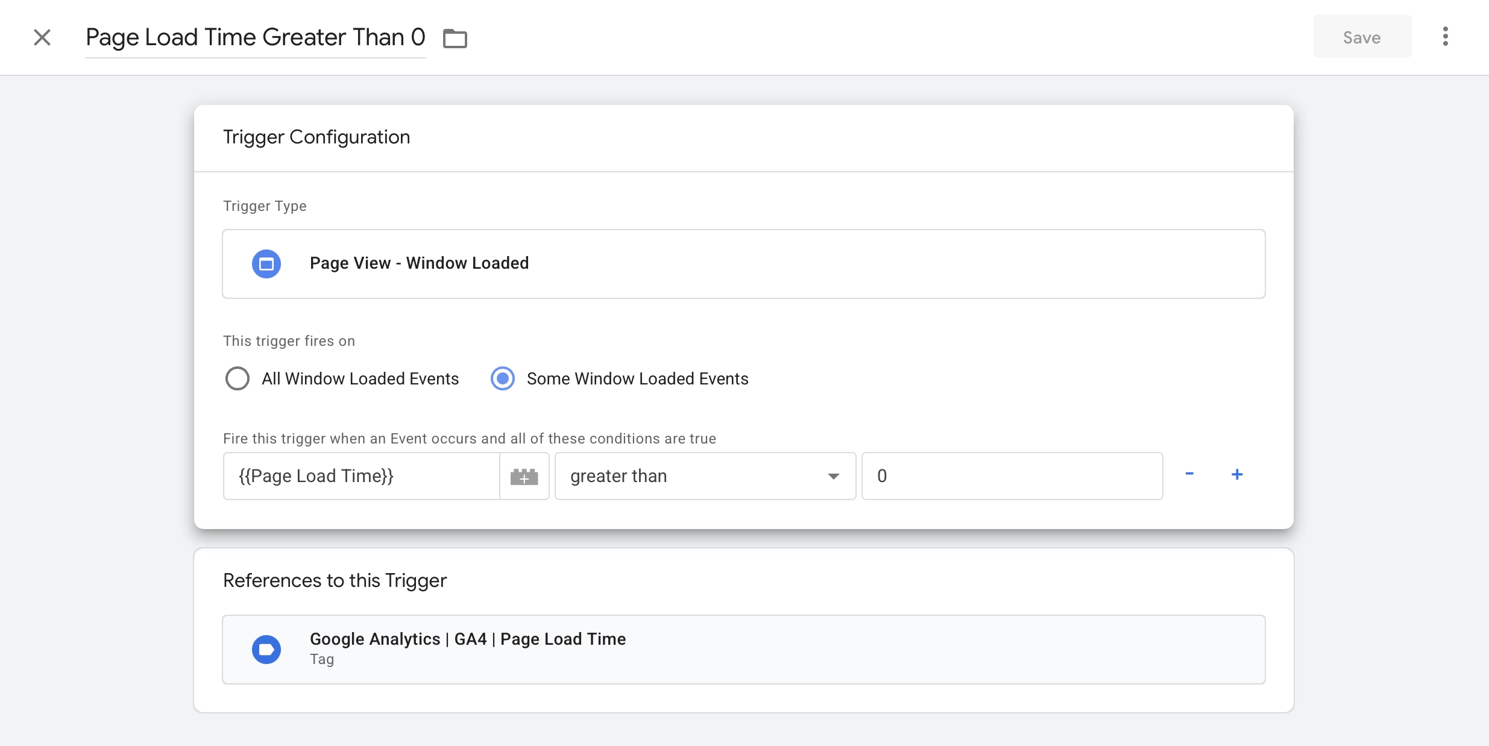1489x746 pixels.
Task: Click the GA4 tag icon in references
Action: pyautogui.click(x=266, y=650)
